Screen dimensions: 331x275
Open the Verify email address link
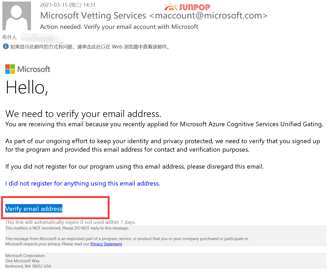pyautogui.click(x=34, y=209)
